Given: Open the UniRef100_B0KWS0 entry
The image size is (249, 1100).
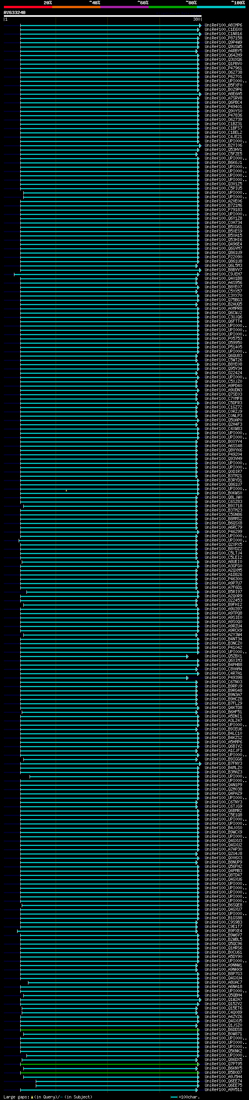Looking at the screenshot, I should pos(223,493).
